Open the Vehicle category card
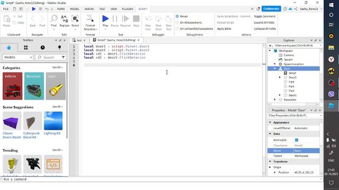The width and height of the screenshot is (339, 190). 13,86
